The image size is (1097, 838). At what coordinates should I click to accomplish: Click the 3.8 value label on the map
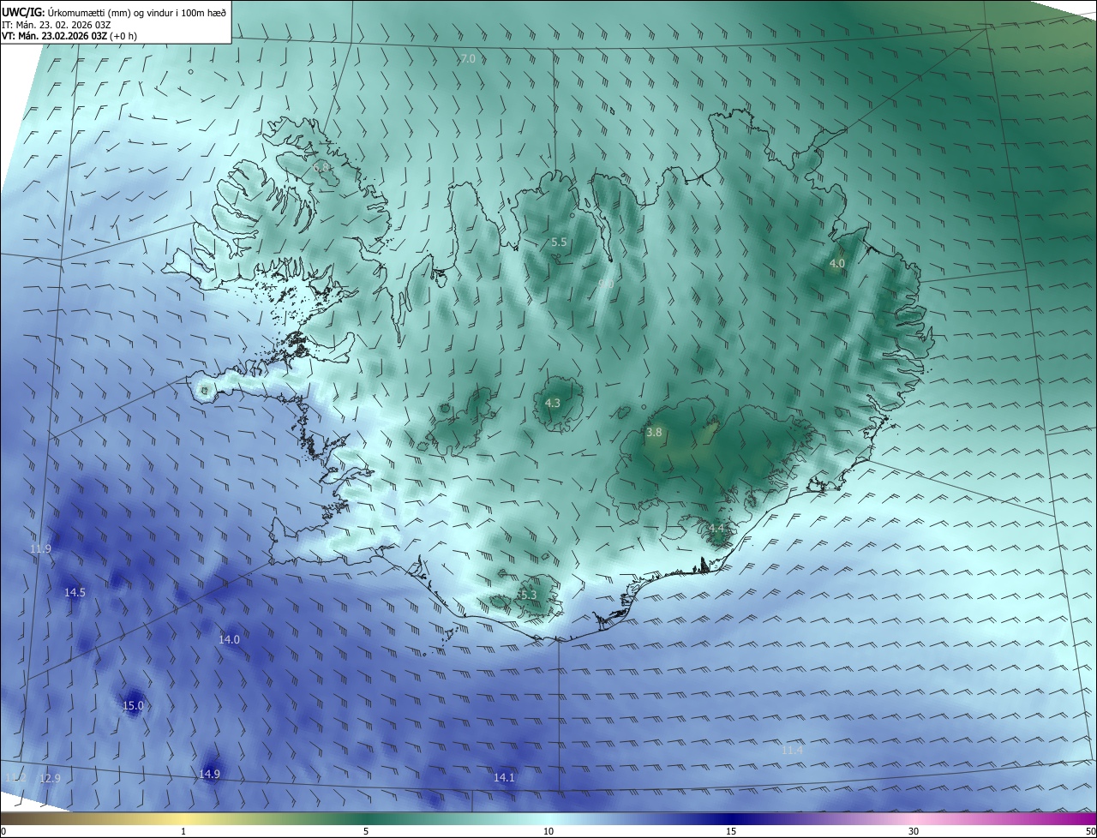tap(654, 433)
